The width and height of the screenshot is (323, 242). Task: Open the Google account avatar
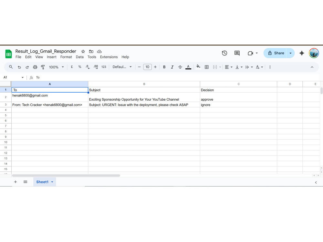tap(314, 53)
